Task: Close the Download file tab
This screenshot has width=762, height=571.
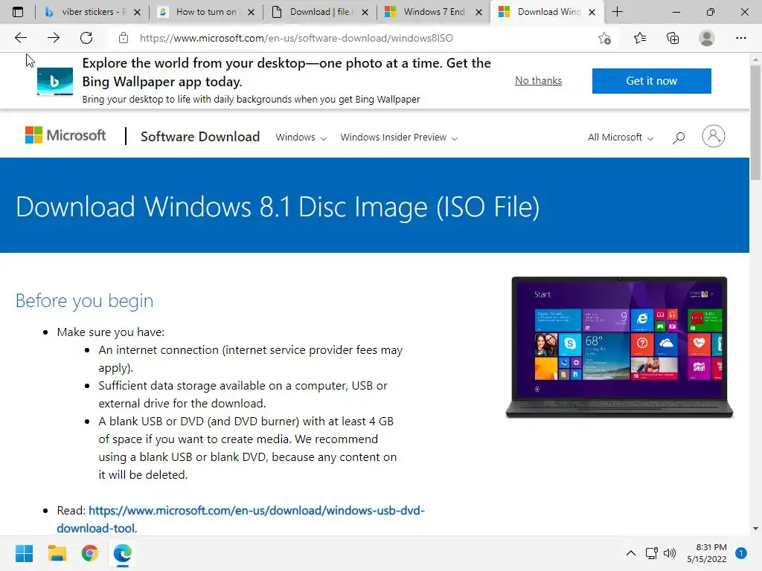Action: click(x=365, y=12)
